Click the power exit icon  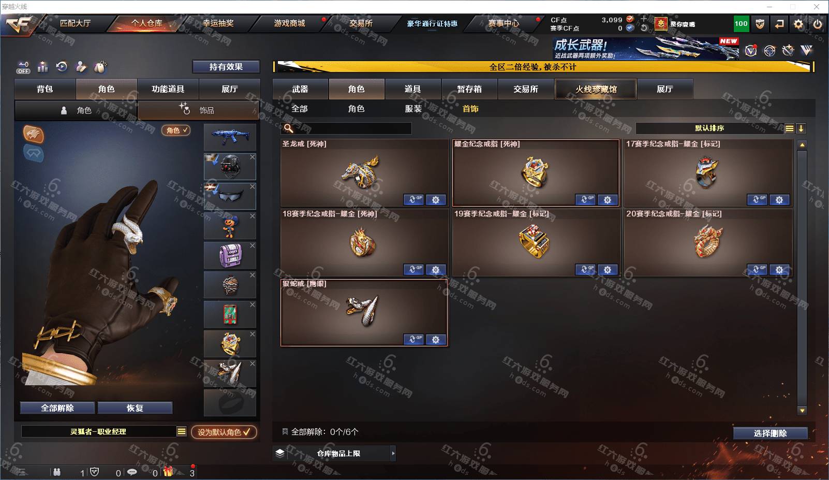point(818,24)
